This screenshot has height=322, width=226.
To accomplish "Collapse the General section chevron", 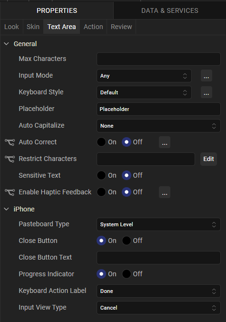I will tap(7, 44).
